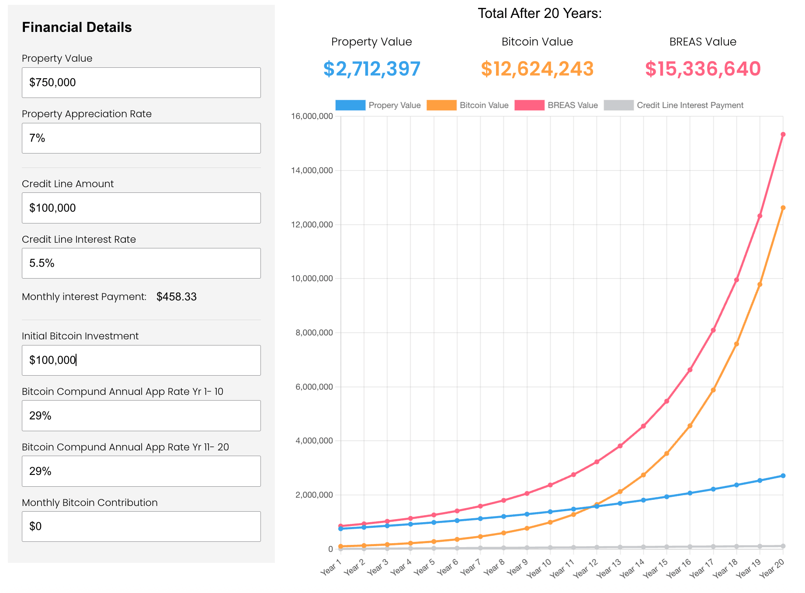Click the Credit Line Interest Rate field
The width and height of the screenshot is (805, 593).
coord(141,263)
